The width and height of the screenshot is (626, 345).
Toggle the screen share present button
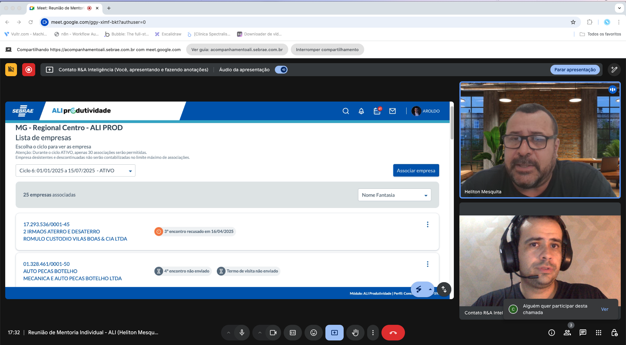point(335,333)
